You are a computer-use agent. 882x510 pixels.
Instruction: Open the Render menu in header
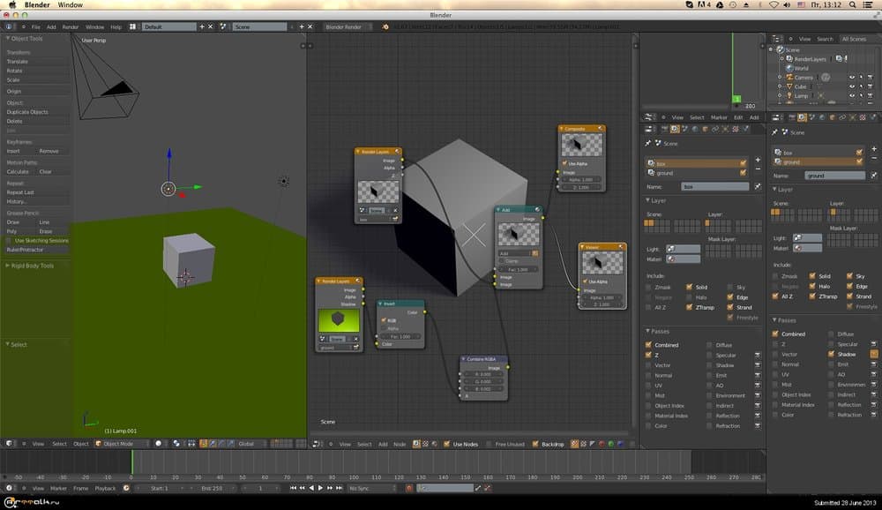click(x=70, y=27)
